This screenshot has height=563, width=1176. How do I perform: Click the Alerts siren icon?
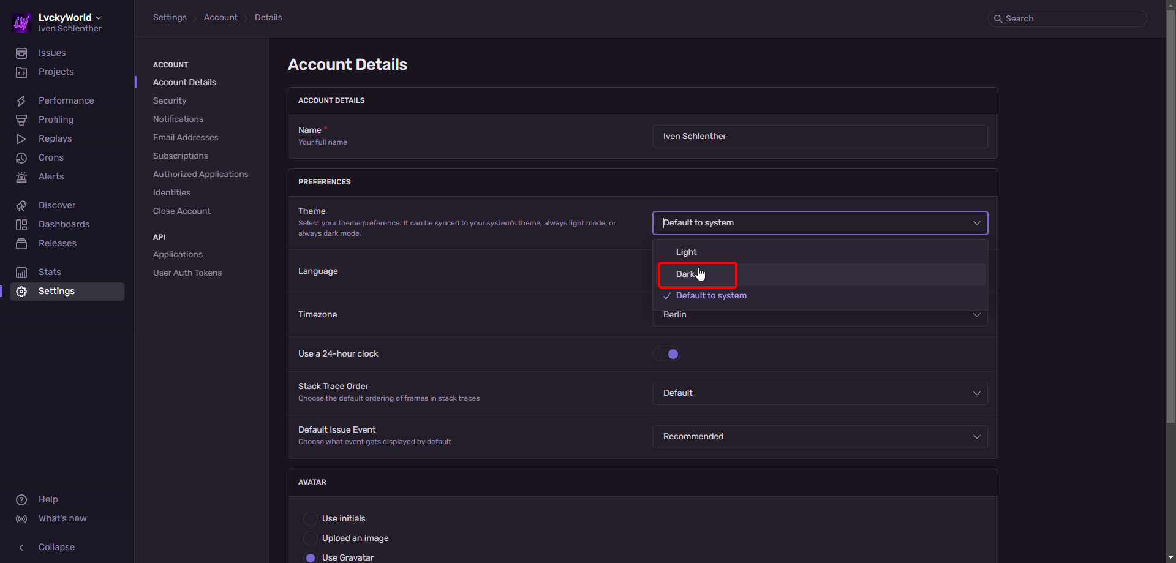21,177
